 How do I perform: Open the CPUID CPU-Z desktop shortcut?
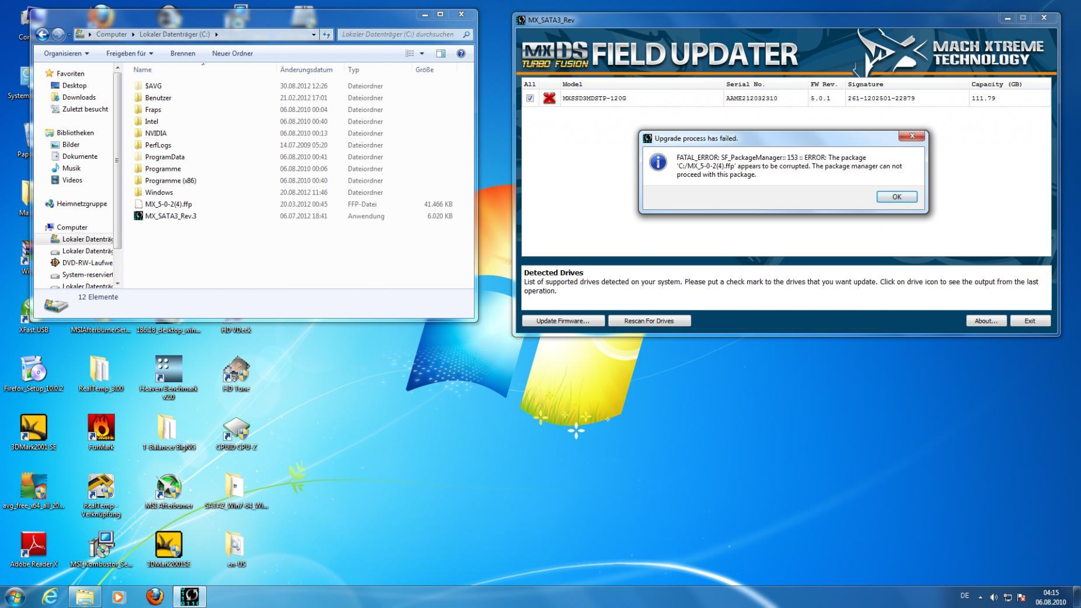[236, 432]
